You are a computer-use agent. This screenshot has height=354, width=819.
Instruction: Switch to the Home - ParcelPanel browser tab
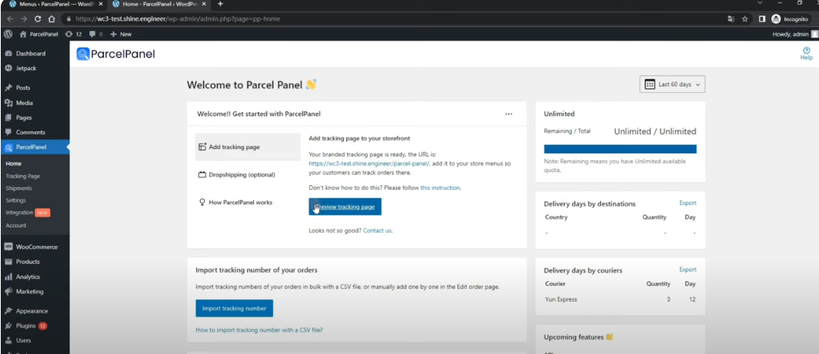[x=158, y=4]
